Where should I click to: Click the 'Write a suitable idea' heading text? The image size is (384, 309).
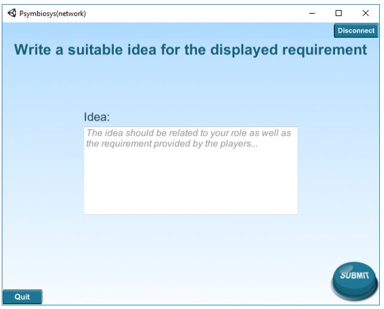click(x=191, y=50)
